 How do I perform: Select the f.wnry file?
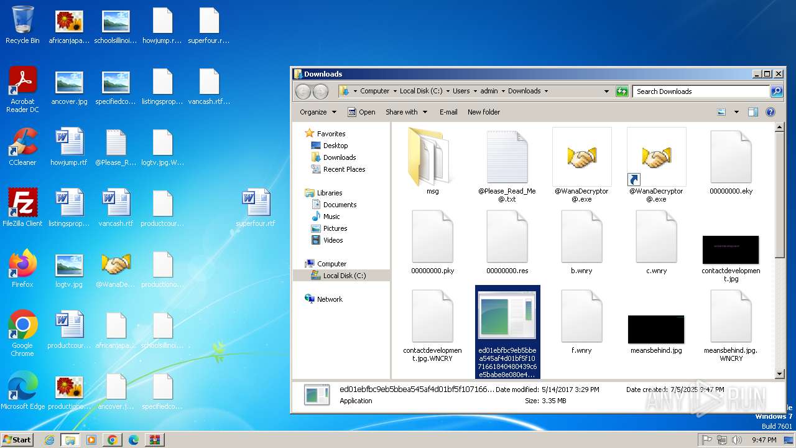tap(582, 321)
